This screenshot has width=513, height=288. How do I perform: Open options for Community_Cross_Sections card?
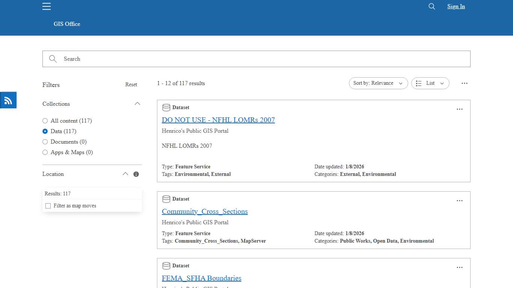460,201
